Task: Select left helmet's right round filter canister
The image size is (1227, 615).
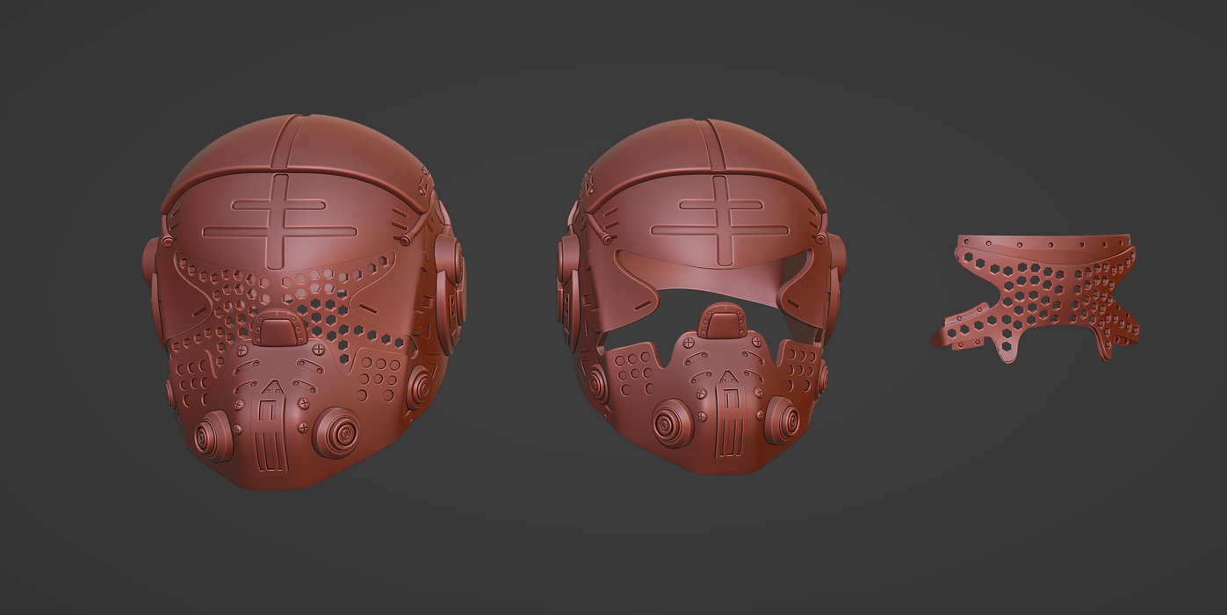Action: (x=337, y=431)
